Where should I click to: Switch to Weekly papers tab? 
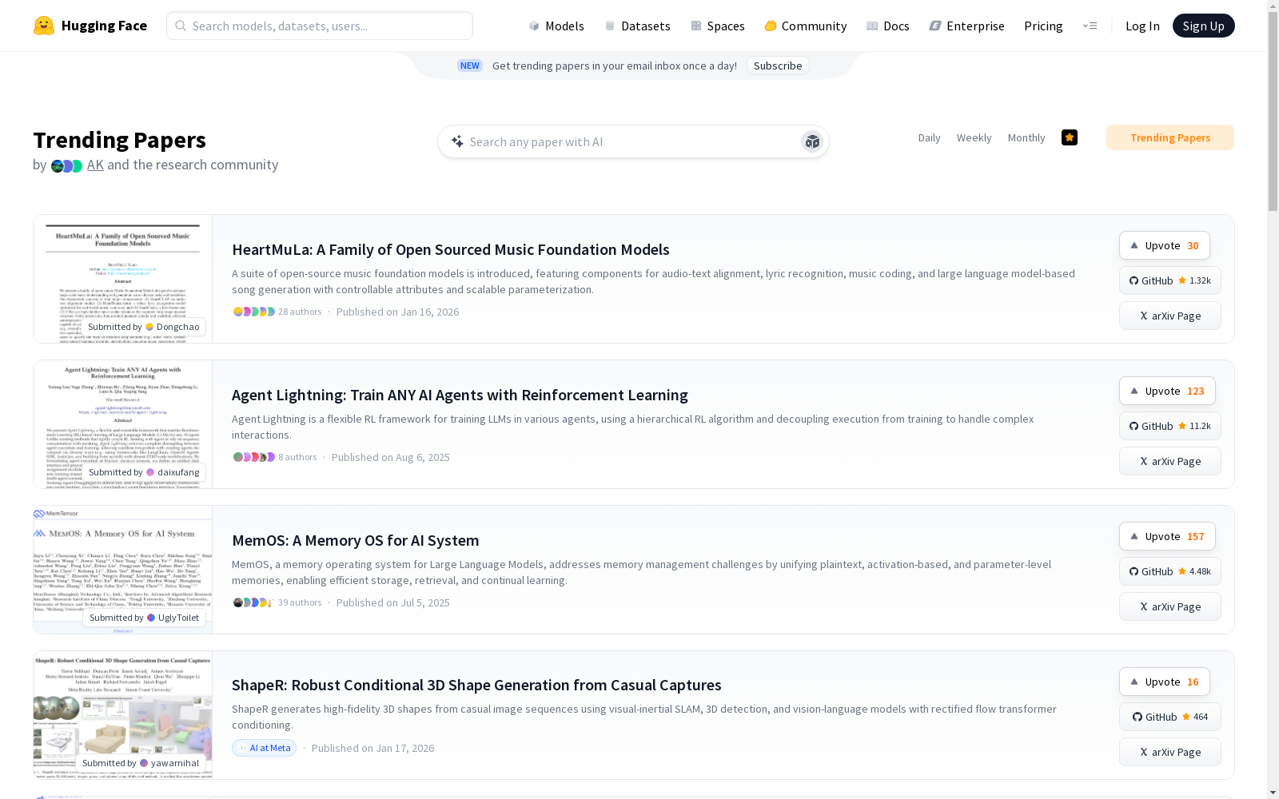click(x=974, y=137)
